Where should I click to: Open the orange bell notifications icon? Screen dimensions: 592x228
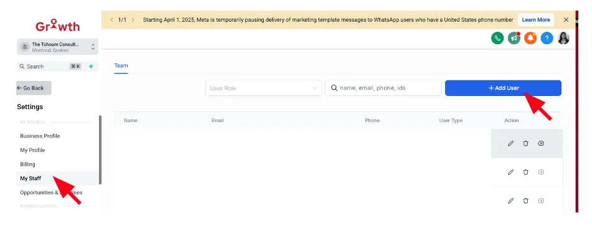pyautogui.click(x=530, y=38)
